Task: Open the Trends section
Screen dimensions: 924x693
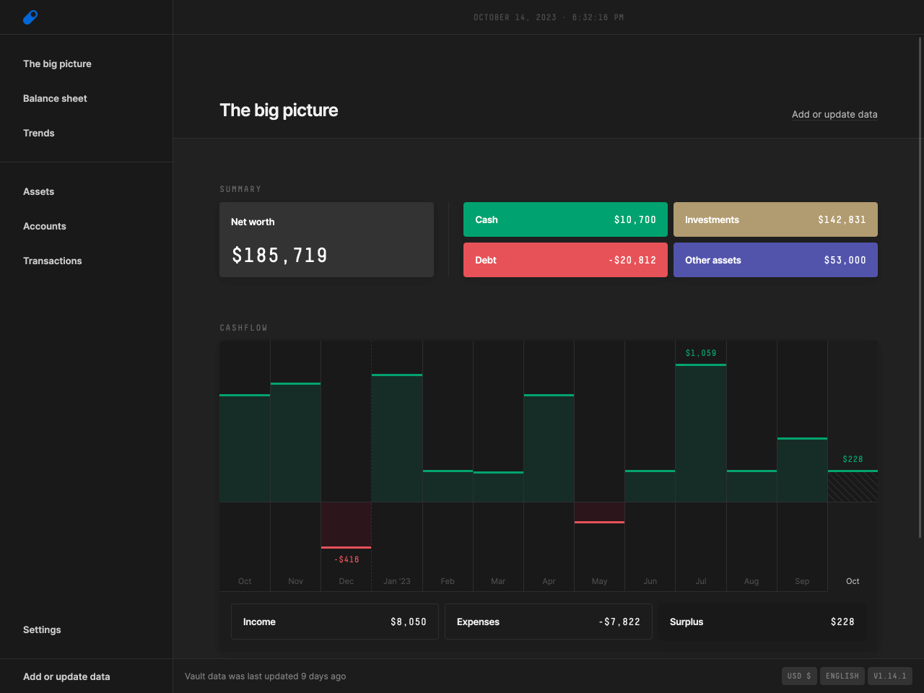Action: 39,133
